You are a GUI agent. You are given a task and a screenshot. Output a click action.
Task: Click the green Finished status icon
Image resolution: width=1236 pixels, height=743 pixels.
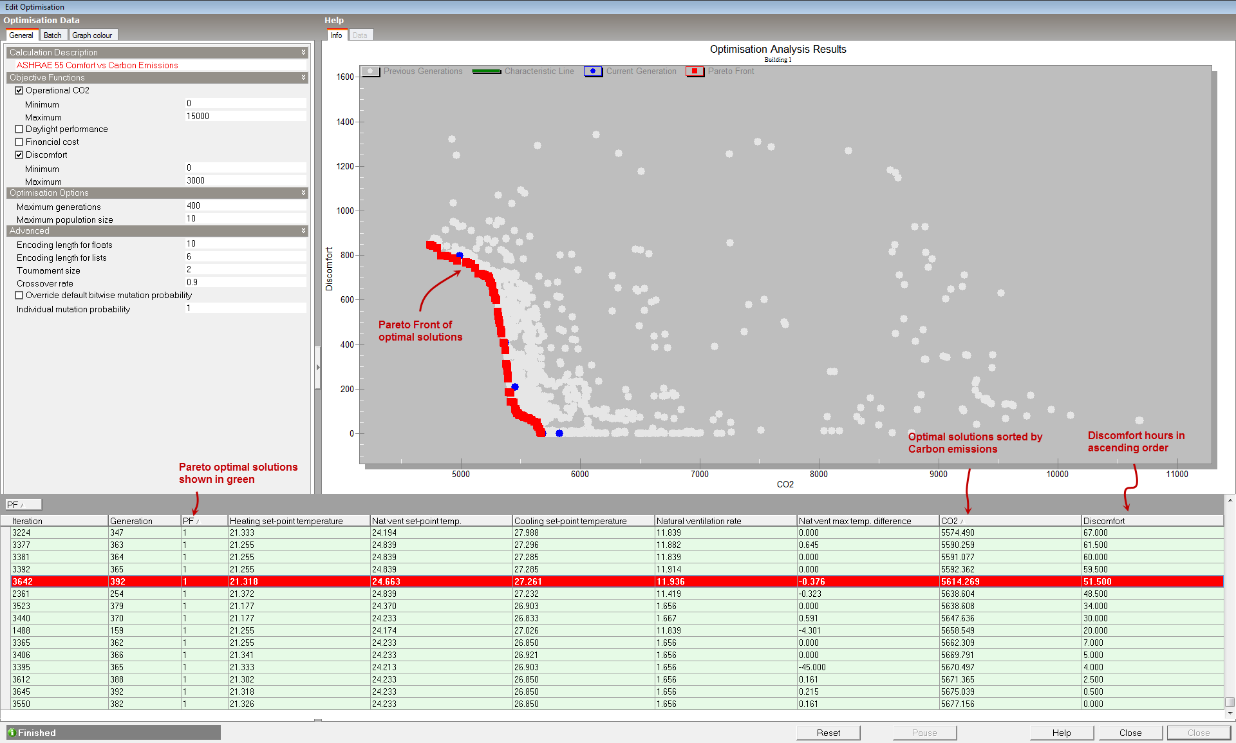tap(12, 733)
